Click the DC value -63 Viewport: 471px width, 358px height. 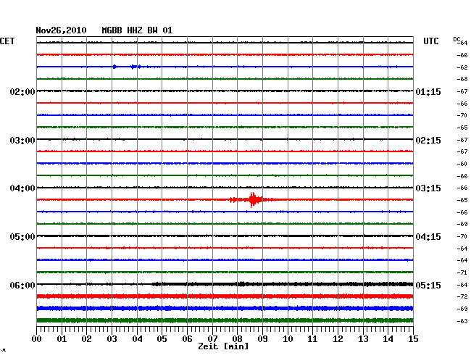(x=462, y=321)
